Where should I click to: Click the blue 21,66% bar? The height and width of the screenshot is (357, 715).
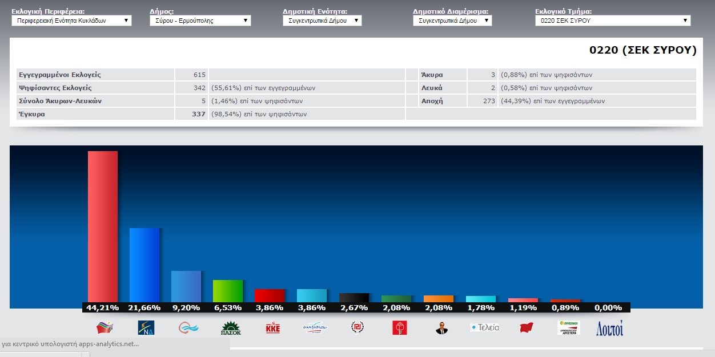pyautogui.click(x=144, y=265)
